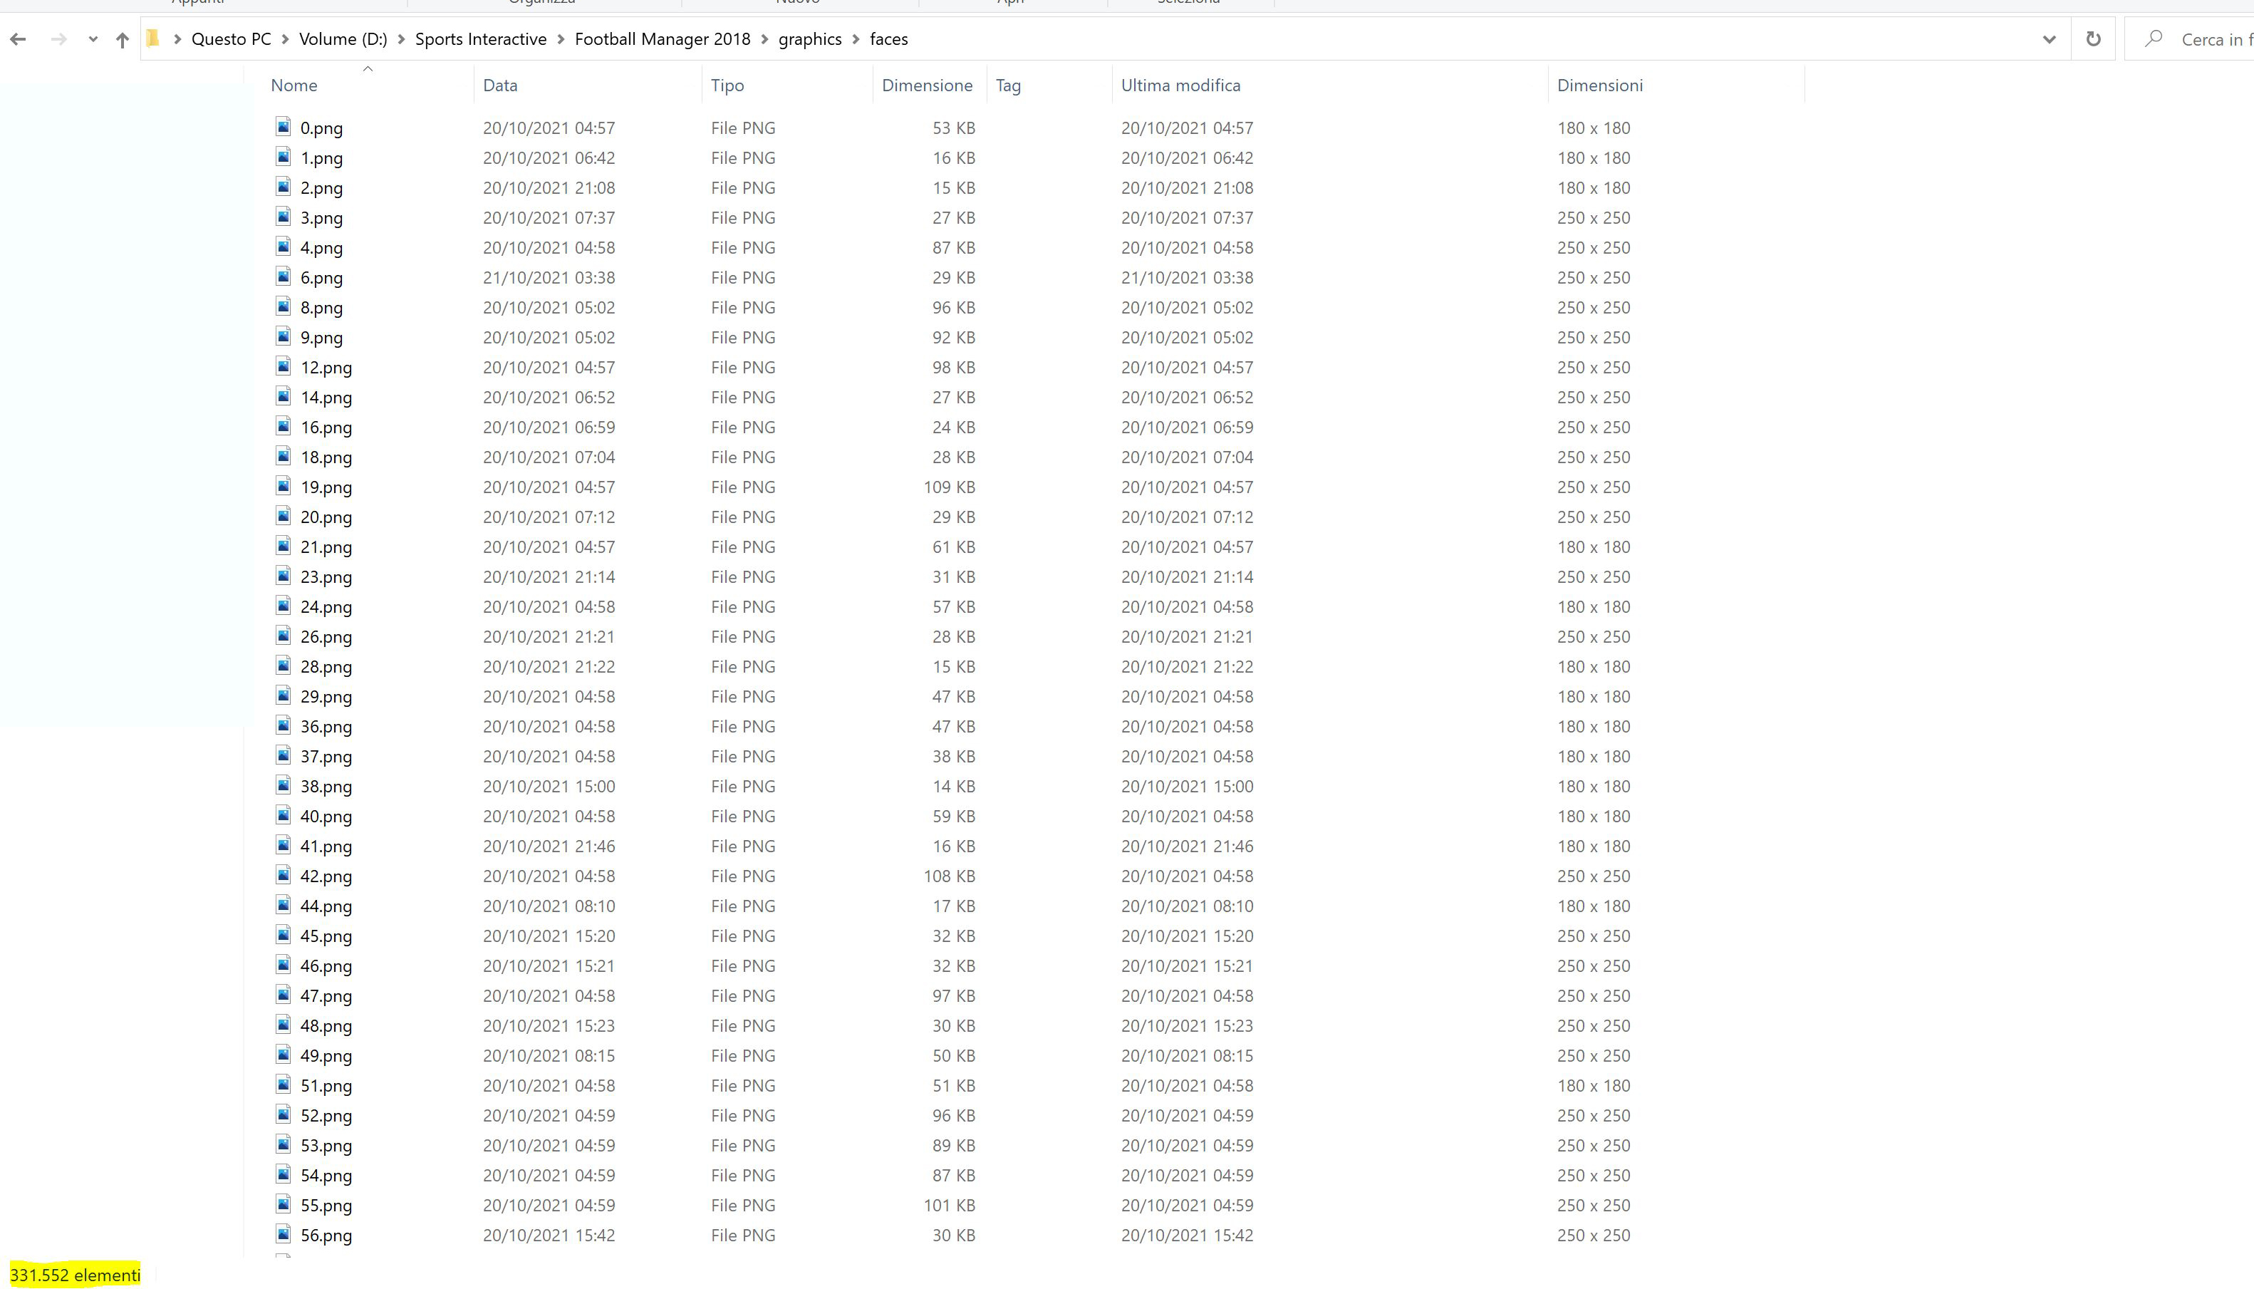Go to 'graphics' breadcrumb folder
Image resolution: width=2254 pixels, height=1289 pixels.
pyautogui.click(x=810, y=39)
